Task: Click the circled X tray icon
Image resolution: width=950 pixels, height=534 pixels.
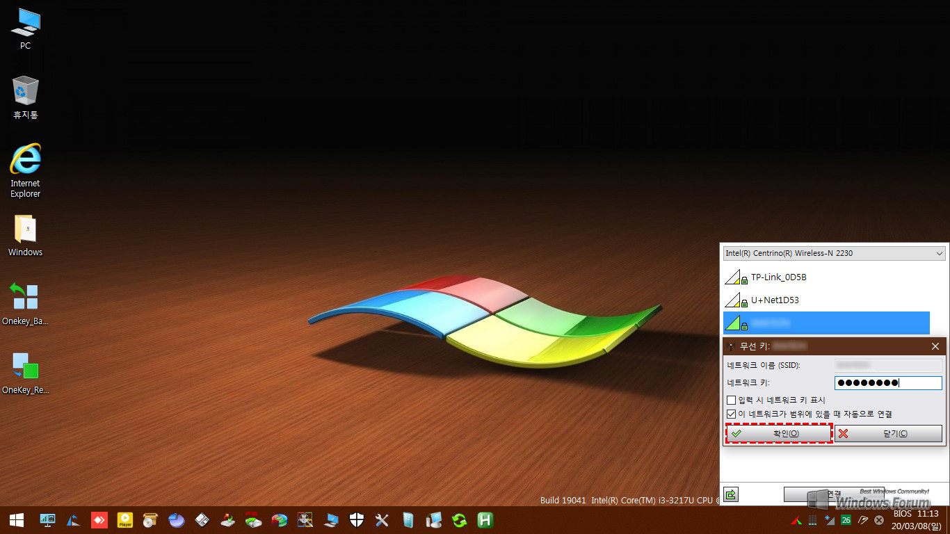Action: click(879, 519)
